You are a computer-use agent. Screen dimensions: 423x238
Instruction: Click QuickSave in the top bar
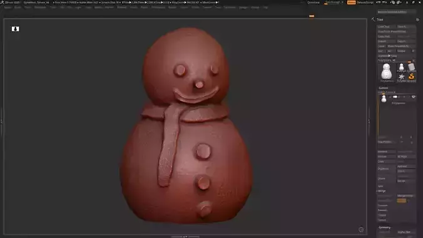[x=313, y=3]
